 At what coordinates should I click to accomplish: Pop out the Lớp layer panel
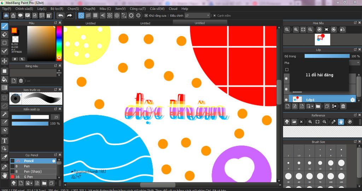(x=355, y=50)
